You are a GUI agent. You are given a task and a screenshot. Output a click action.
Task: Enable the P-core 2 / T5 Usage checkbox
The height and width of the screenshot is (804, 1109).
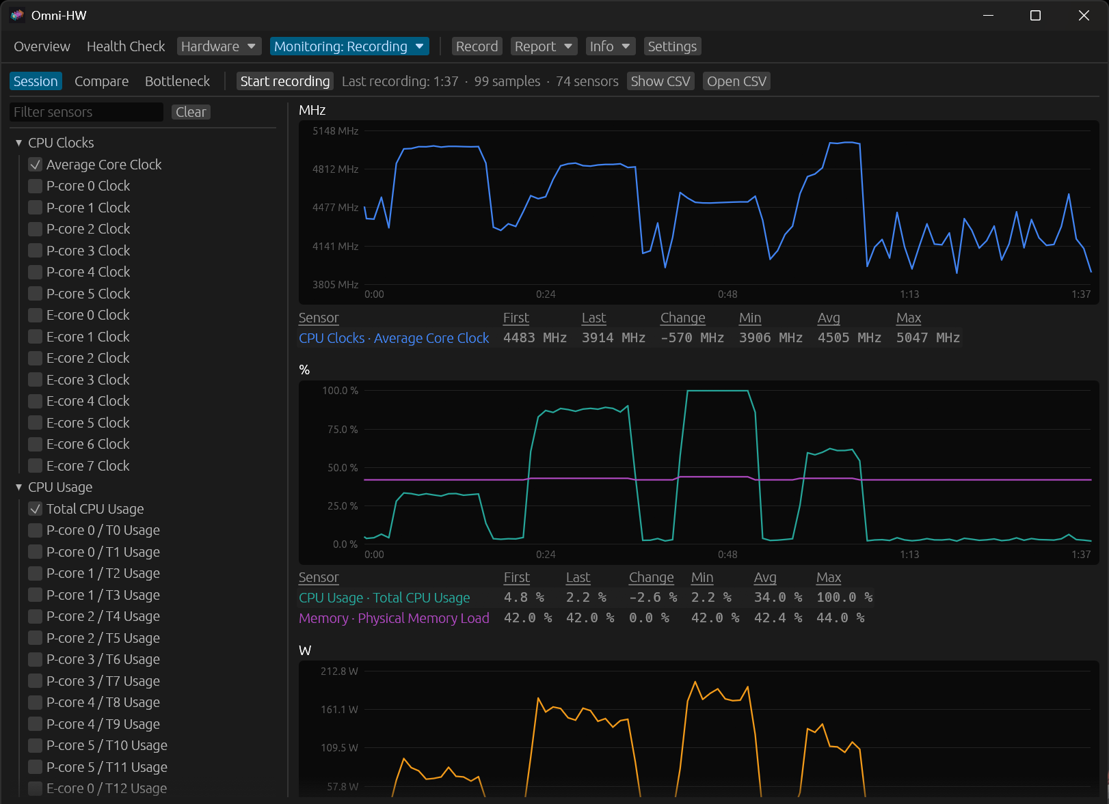pyautogui.click(x=36, y=638)
